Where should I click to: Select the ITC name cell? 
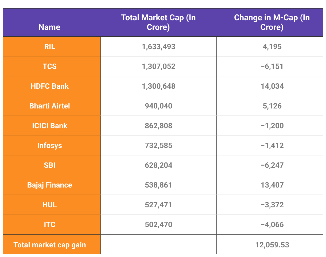tap(50, 225)
